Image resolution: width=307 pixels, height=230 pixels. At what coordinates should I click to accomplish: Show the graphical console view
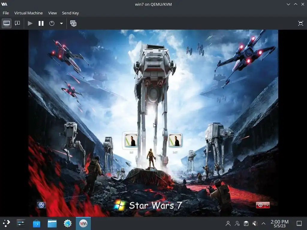[x=7, y=23]
